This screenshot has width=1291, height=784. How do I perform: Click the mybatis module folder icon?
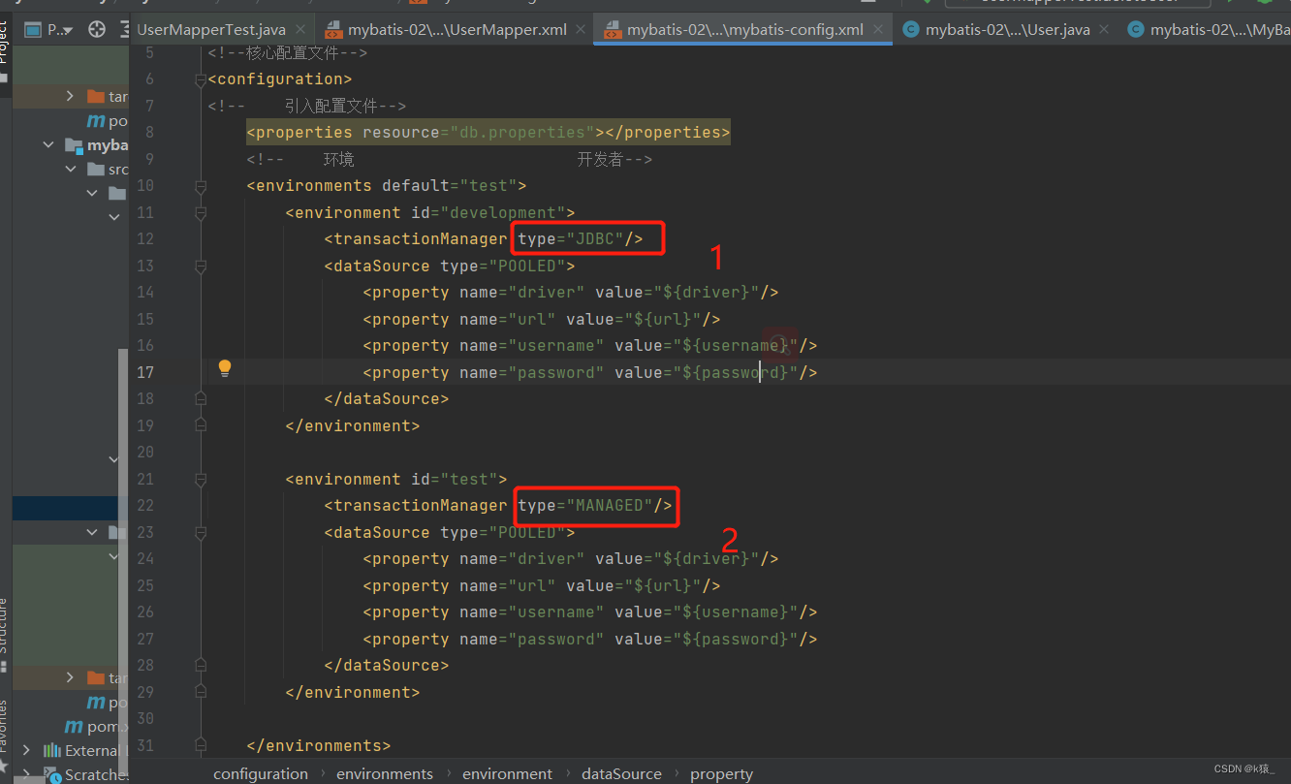(x=73, y=145)
